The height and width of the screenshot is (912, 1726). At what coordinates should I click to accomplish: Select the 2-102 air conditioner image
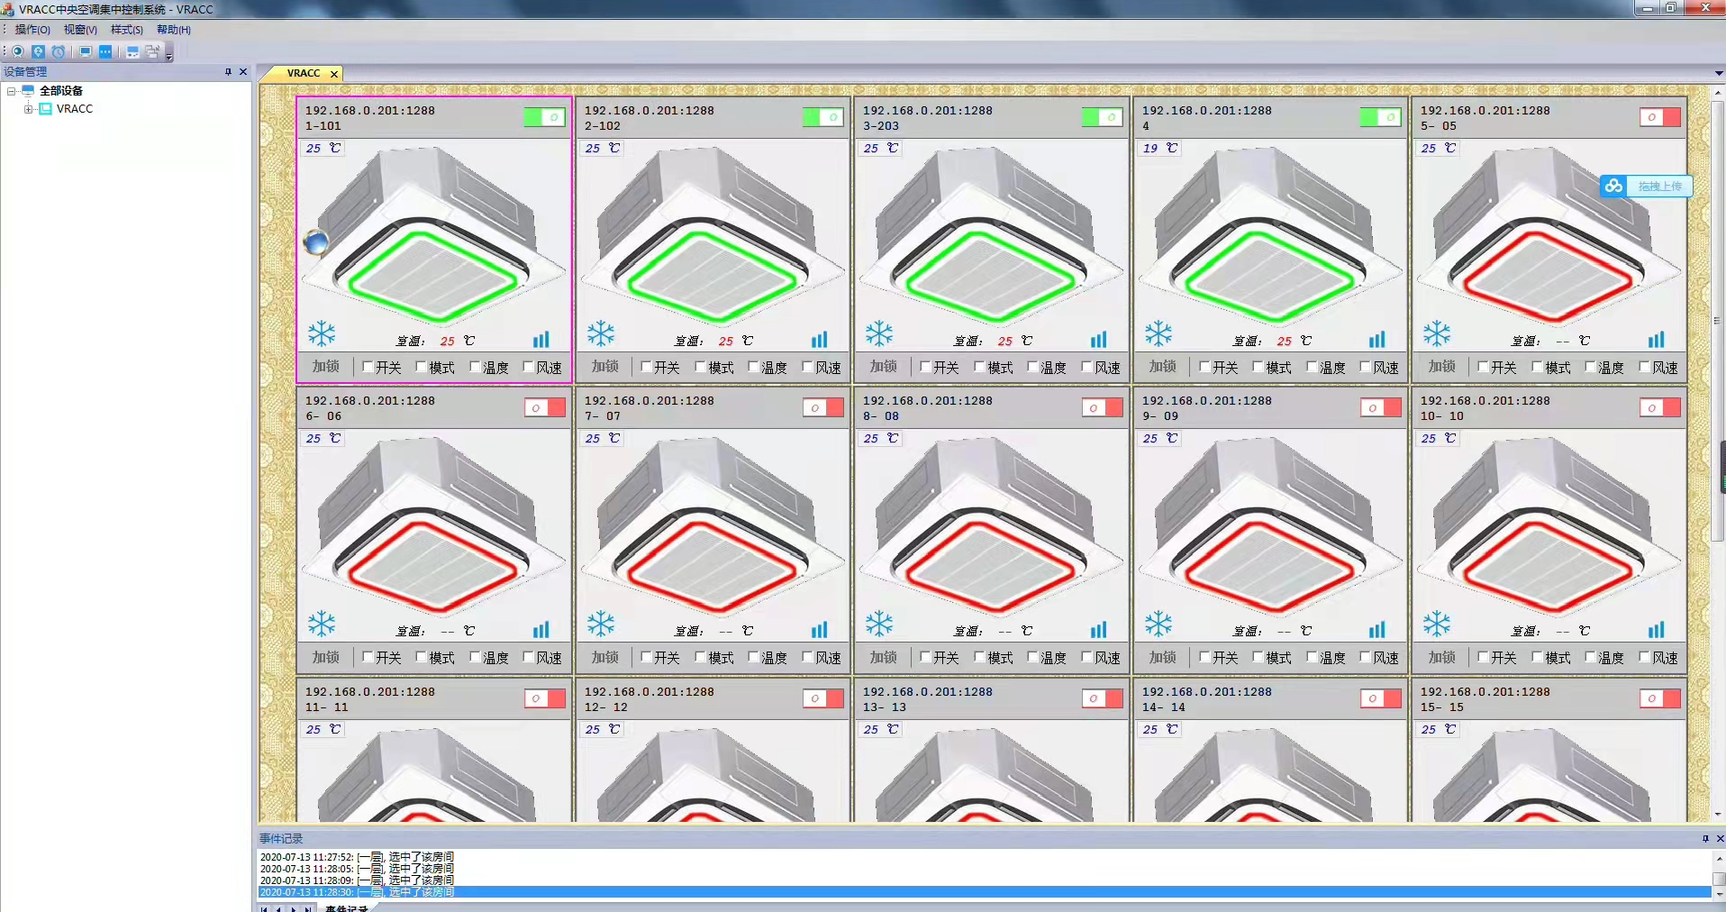[x=713, y=236]
